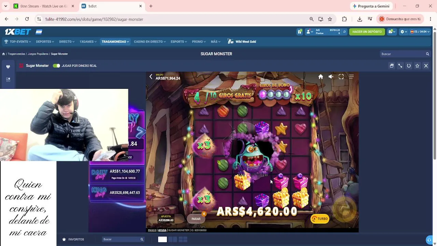Open the account profile dropdown
The width and height of the screenshot is (437, 246).
click(310, 32)
